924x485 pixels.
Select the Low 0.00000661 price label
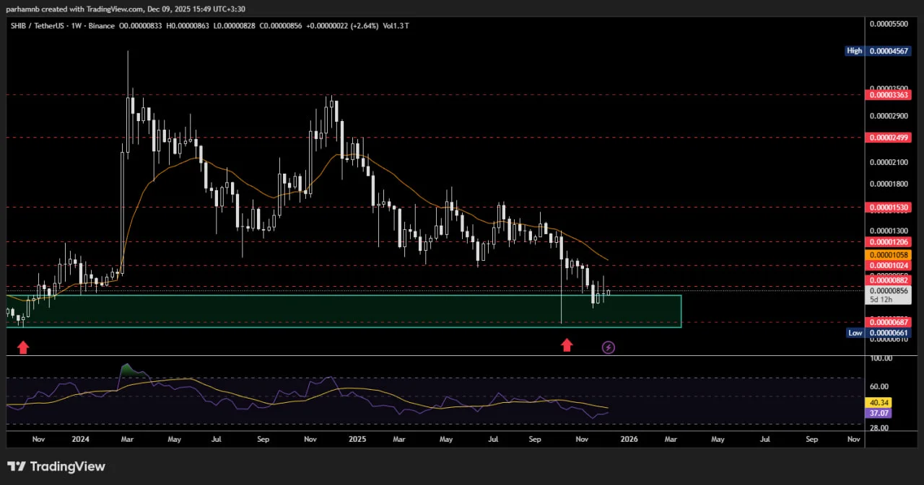889,332
